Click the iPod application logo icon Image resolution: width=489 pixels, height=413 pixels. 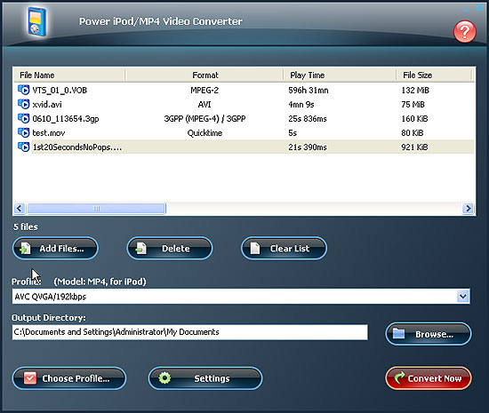click(36, 21)
